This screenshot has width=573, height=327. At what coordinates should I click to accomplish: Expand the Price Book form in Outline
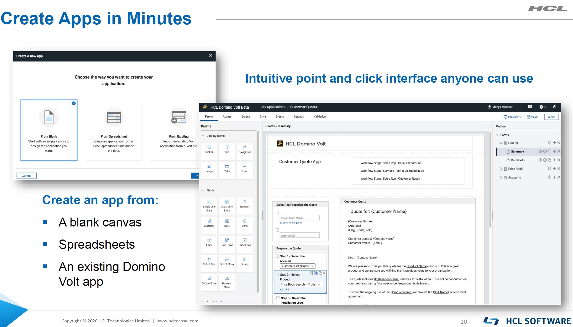click(501, 169)
